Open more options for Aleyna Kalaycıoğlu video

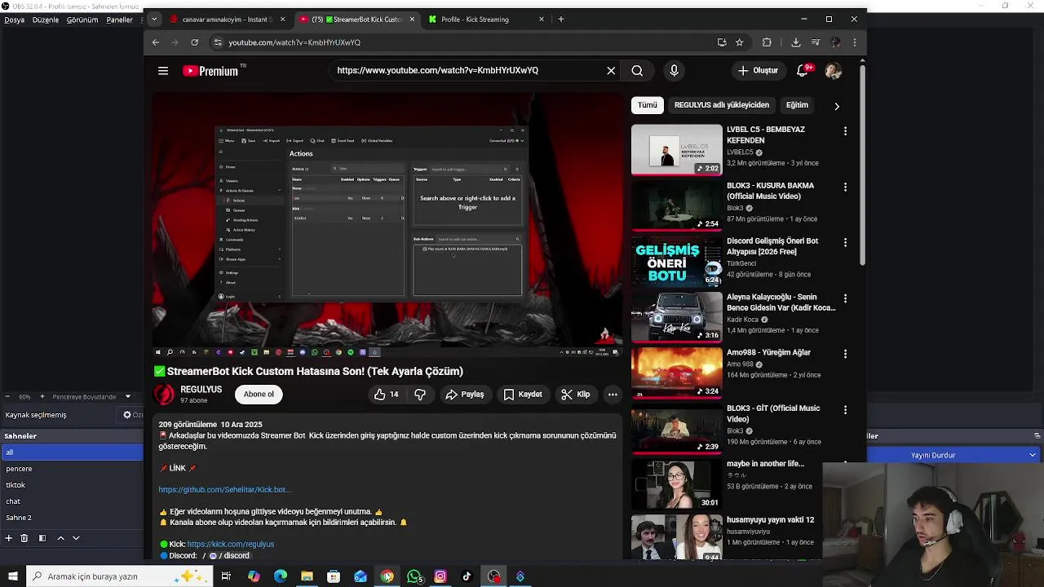tap(845, 298)
